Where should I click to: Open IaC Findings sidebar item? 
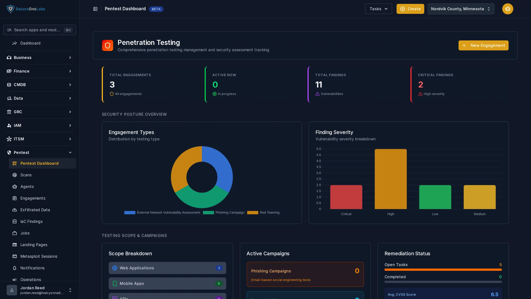coord(42,221)
